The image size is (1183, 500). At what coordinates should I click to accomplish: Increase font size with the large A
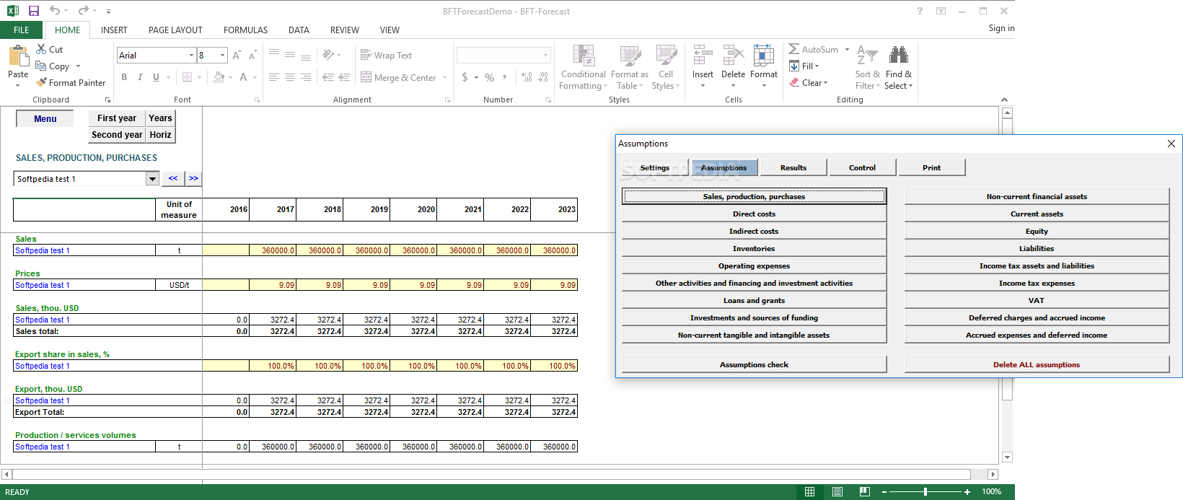(237, 55)
